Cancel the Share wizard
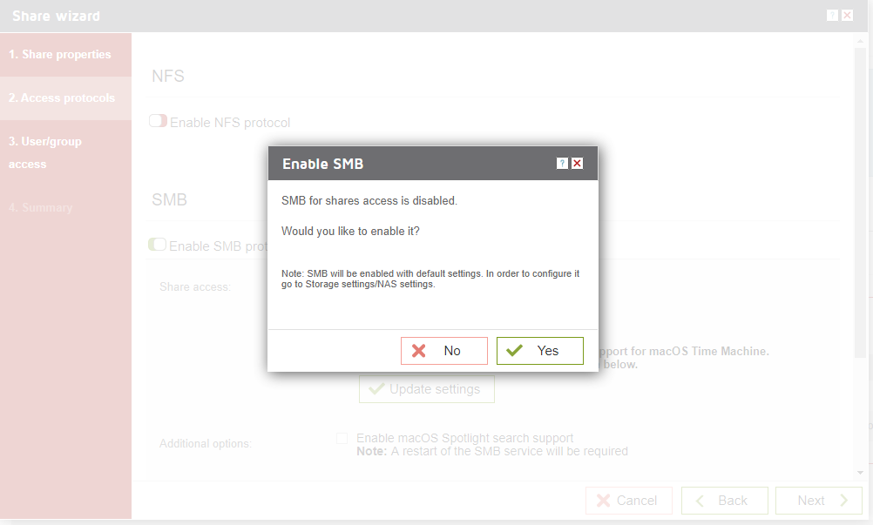Screen dimensions: 873x525 point(629,501)
